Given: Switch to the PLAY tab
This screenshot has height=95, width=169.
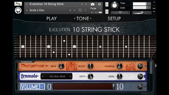Looking at the screenshot, I should click(x=51, y=18).
